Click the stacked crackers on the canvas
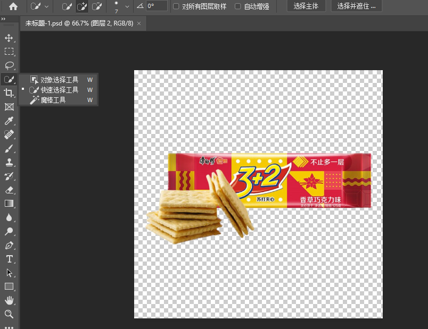This screenshot has height=329, width=428. click(x=185, y=216)
